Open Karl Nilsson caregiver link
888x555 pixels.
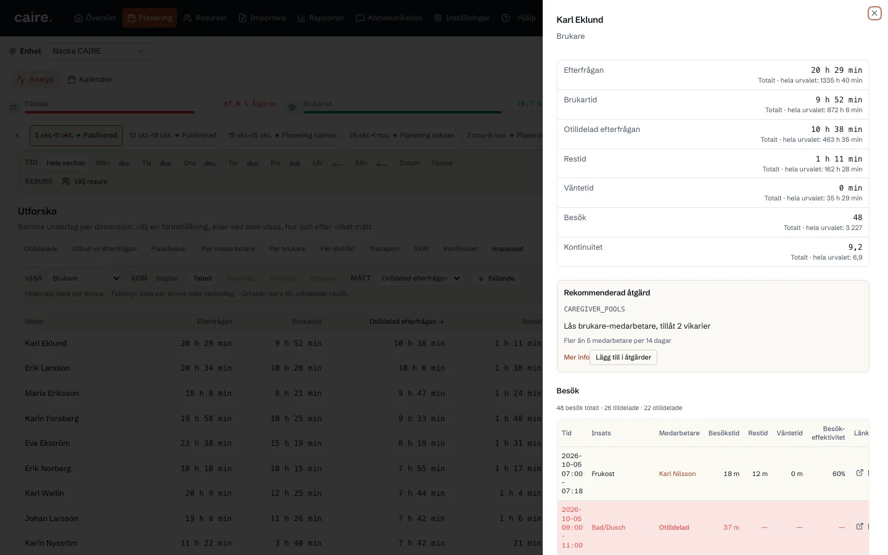click(677, 474)
